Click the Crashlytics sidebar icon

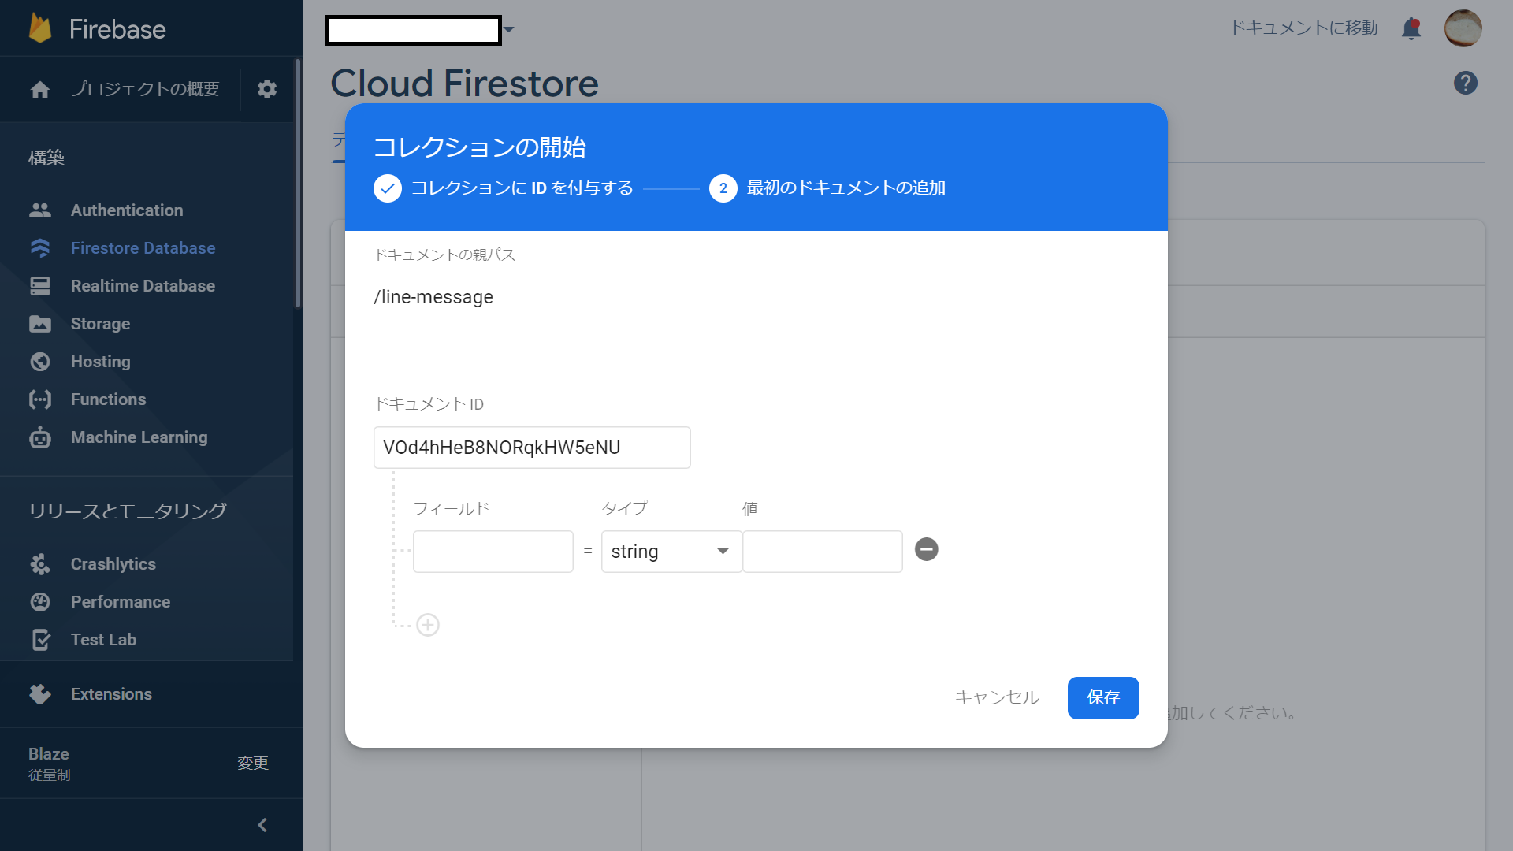40,564
